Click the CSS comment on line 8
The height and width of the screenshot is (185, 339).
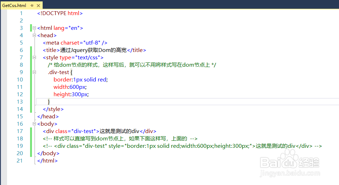coord(132,65)
